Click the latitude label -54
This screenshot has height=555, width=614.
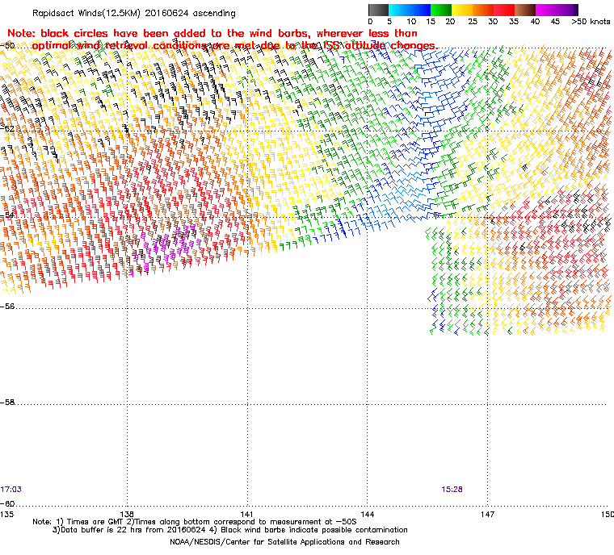click(7, 215)
